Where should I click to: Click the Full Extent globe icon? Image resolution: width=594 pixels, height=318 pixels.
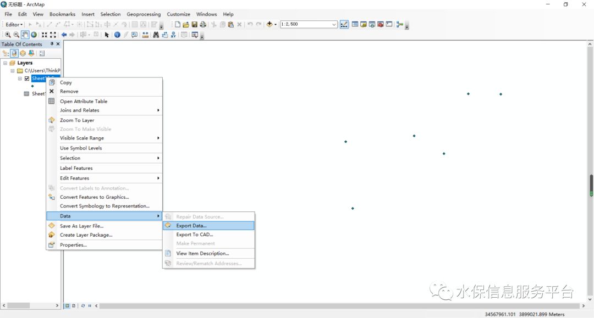pyautogui.click(x=34, y=35)
